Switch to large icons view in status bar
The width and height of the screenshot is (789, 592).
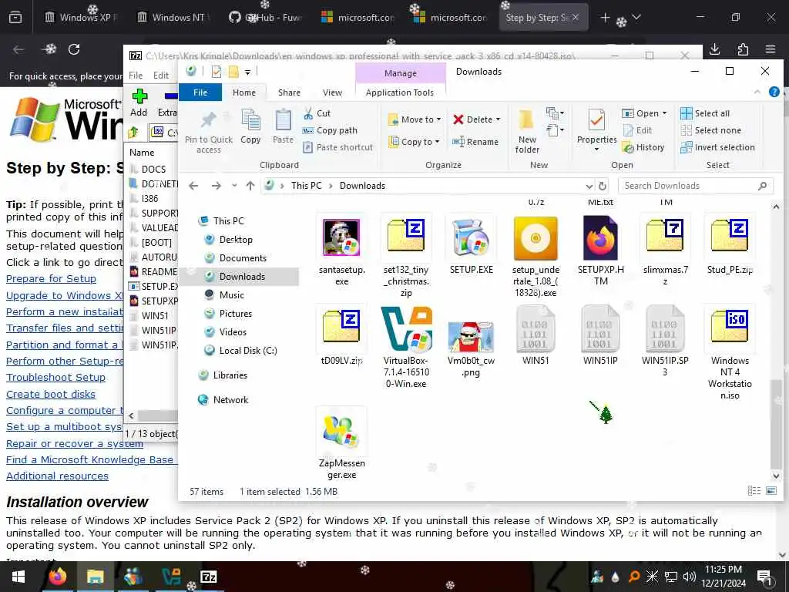pyautogui.click(x=771, y=491)
